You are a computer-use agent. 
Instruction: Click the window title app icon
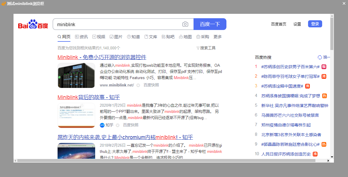pyautogui.click(x=4, y=4)
